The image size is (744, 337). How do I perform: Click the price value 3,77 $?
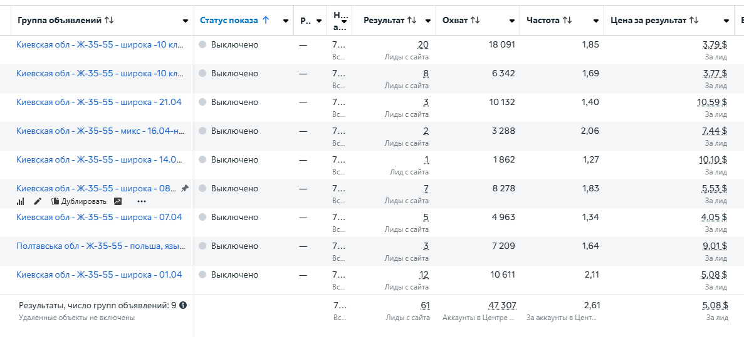pyautogui.click(x=715, y=74)
